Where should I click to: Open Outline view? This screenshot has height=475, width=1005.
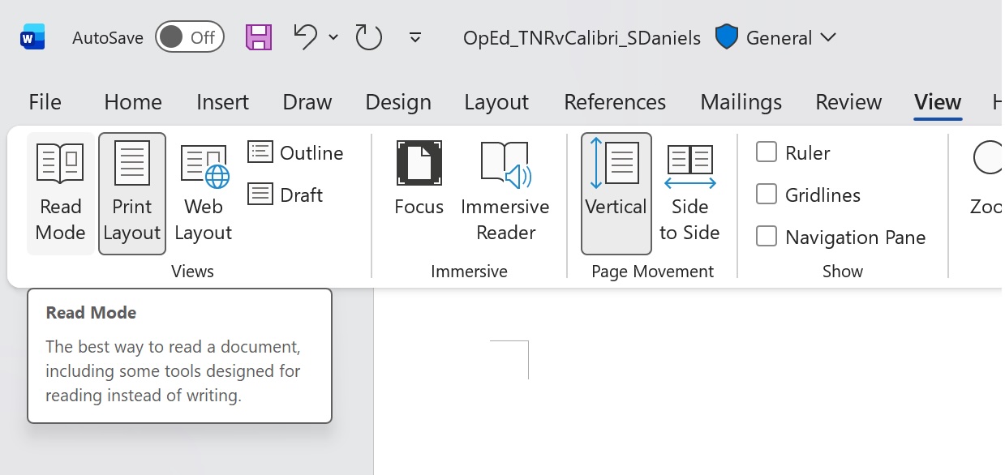click(x=297, y=152)
